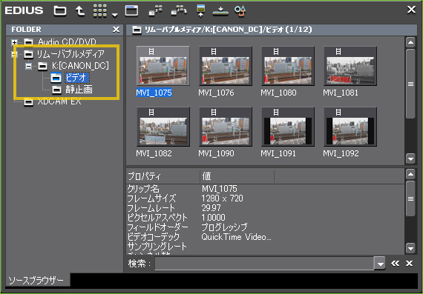423x294 pixels.
Task: Click the folder icon in EDIUS toolbar
Action: coord(59,11)
